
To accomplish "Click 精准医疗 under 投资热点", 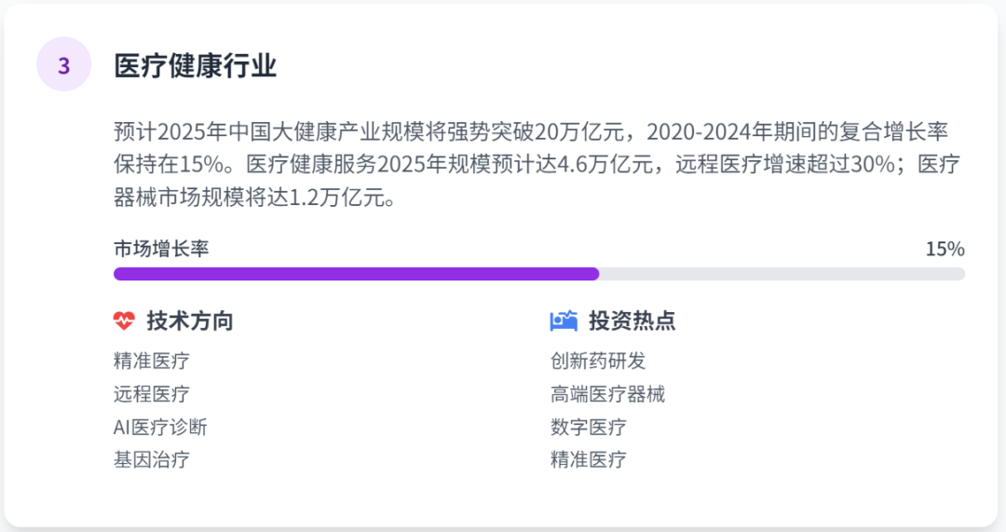I will pyautogui.click(x=589, y=459).
